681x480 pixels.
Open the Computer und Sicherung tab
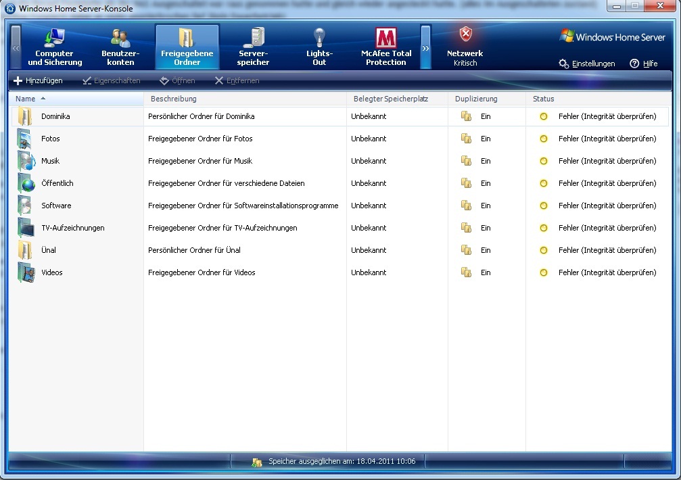pos(55,47)
